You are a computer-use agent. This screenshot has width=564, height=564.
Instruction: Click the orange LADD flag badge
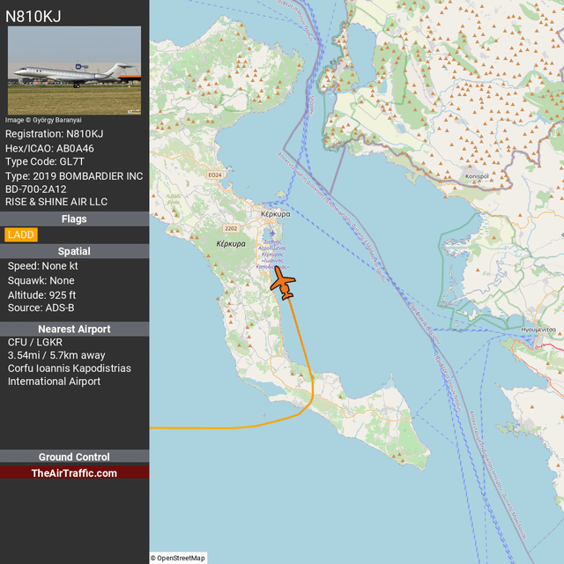coord(19,234)
